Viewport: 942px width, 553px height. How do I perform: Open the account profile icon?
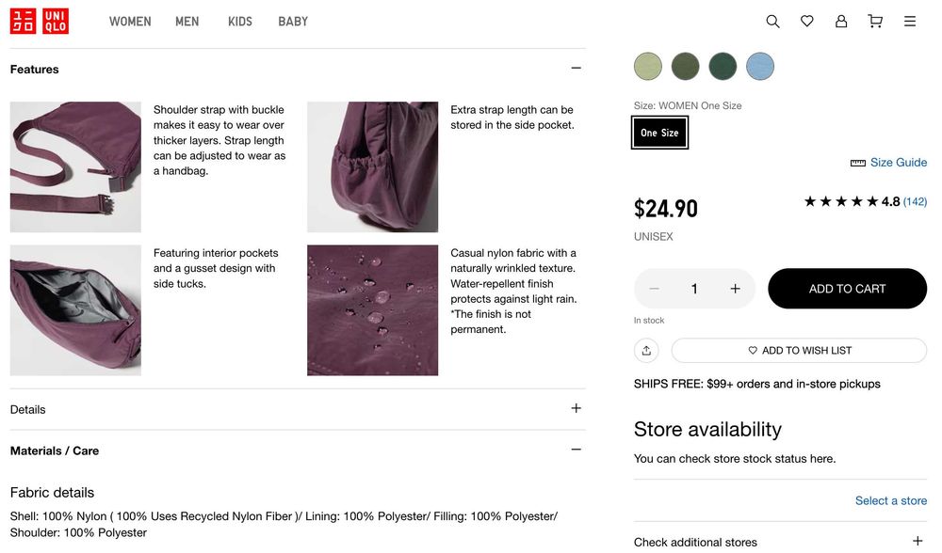point(841,22)
